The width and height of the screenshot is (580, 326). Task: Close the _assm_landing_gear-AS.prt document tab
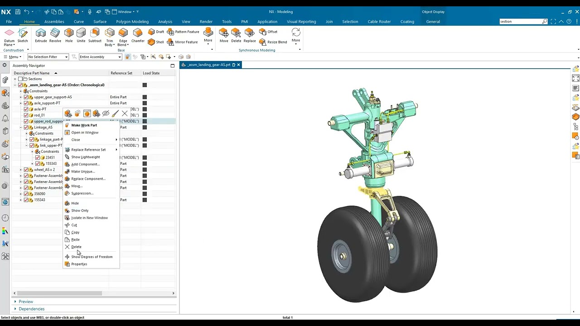(x=238, y=65)
